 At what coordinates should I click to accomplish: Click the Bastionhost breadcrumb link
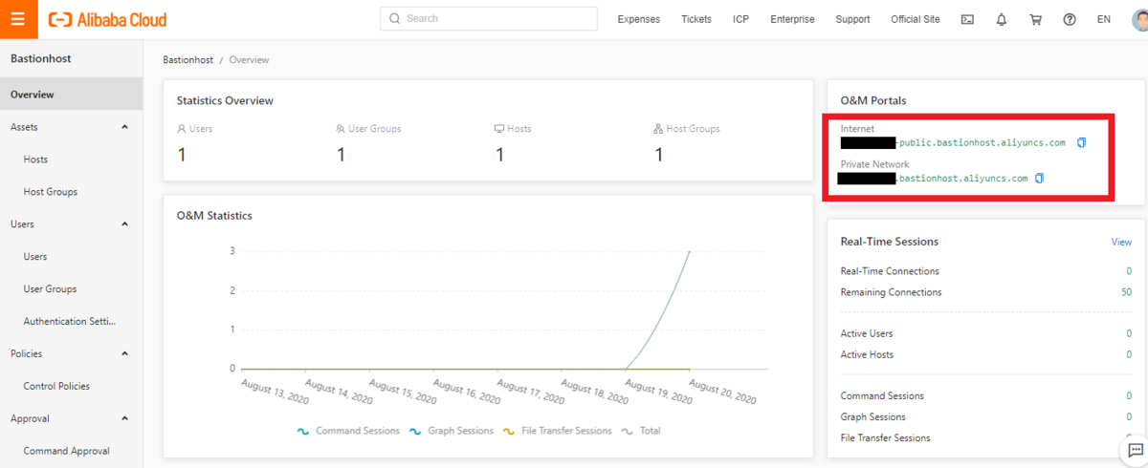tap(188, 60)
